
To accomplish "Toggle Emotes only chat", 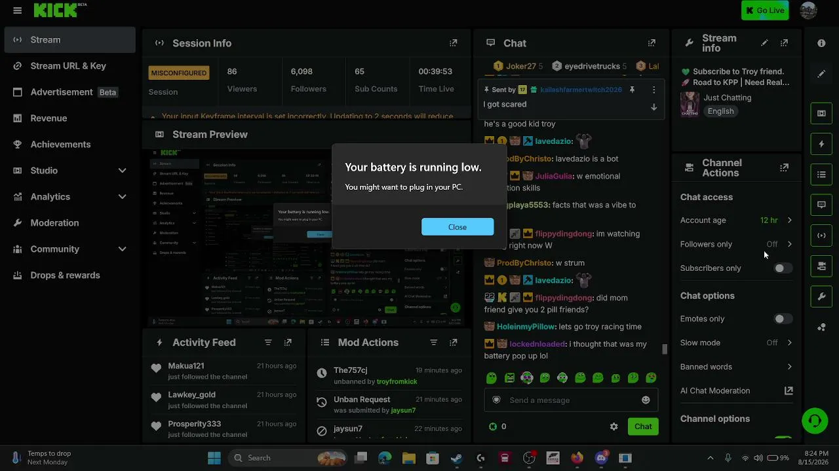I will click(x=783, y=319).
